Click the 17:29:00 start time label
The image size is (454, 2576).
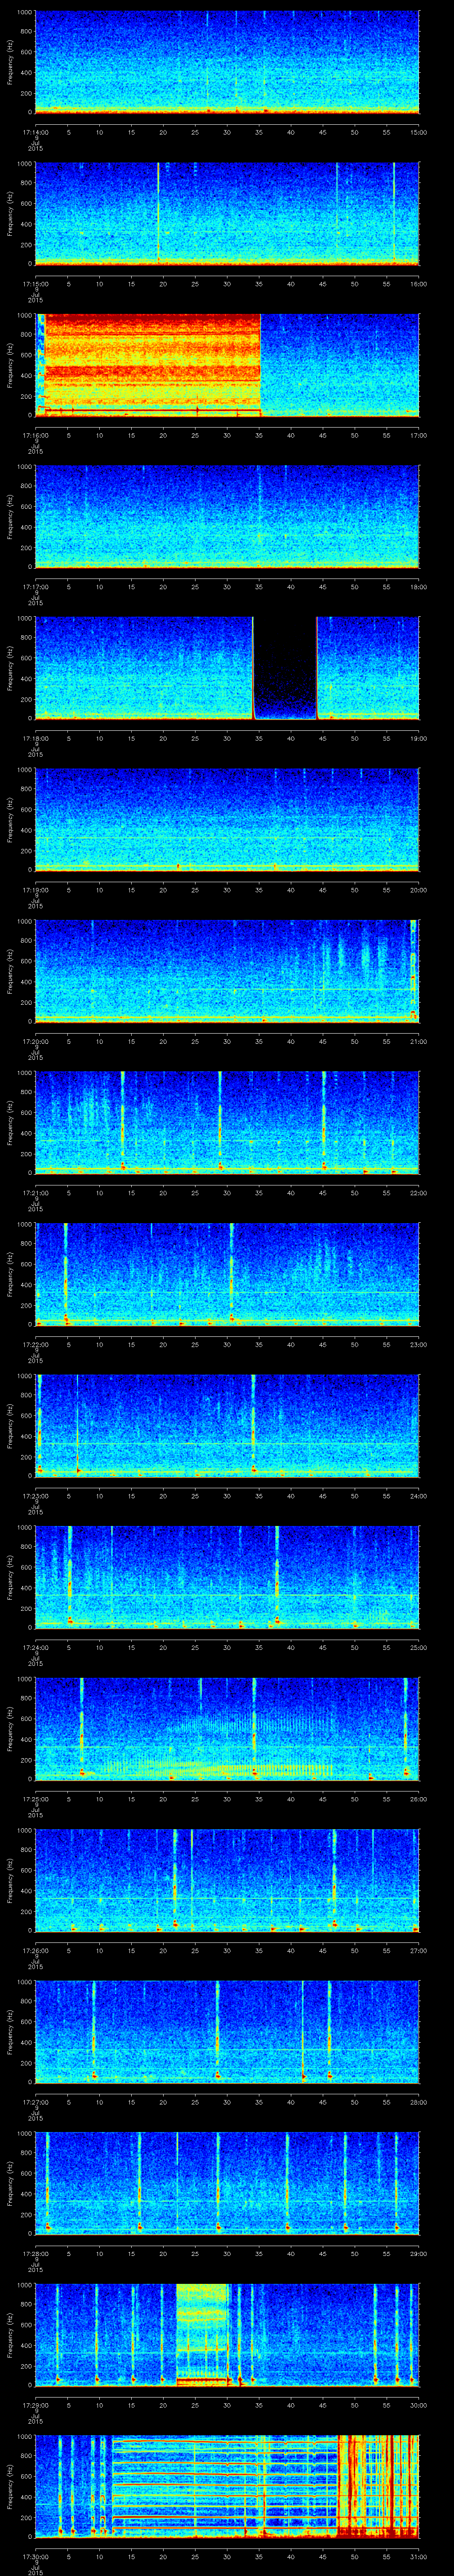[x=35, y=2404]
